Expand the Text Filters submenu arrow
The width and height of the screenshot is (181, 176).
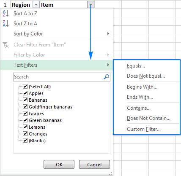(108, 65)
